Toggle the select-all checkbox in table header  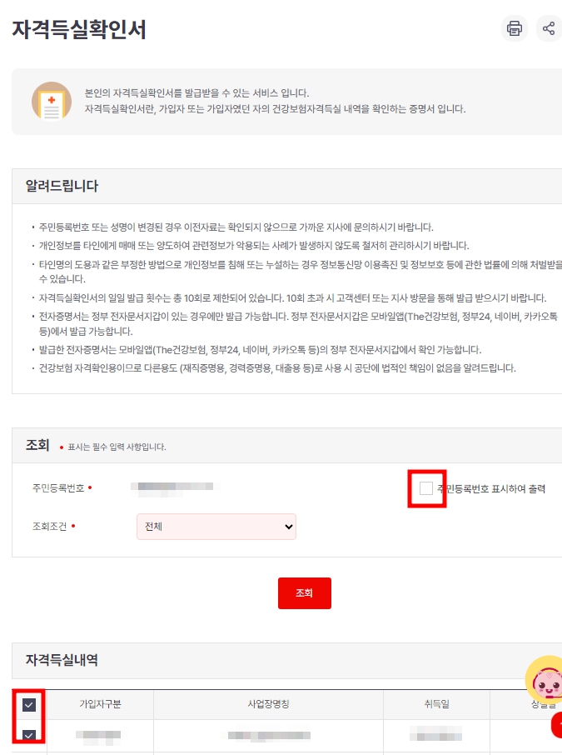(x=29, y=705)
